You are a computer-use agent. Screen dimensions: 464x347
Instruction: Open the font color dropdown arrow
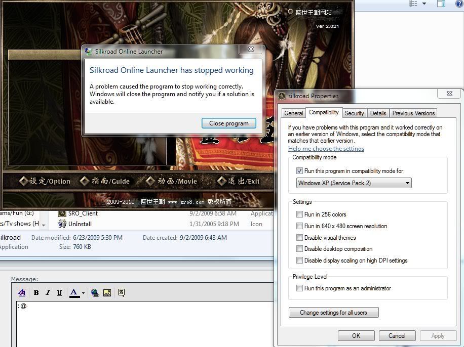pyautogui.click(x=83, y=293)
